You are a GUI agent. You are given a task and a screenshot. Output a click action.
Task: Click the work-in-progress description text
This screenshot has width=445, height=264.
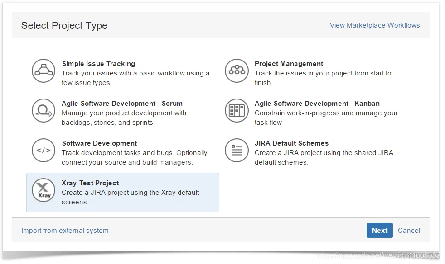point(326,118)
